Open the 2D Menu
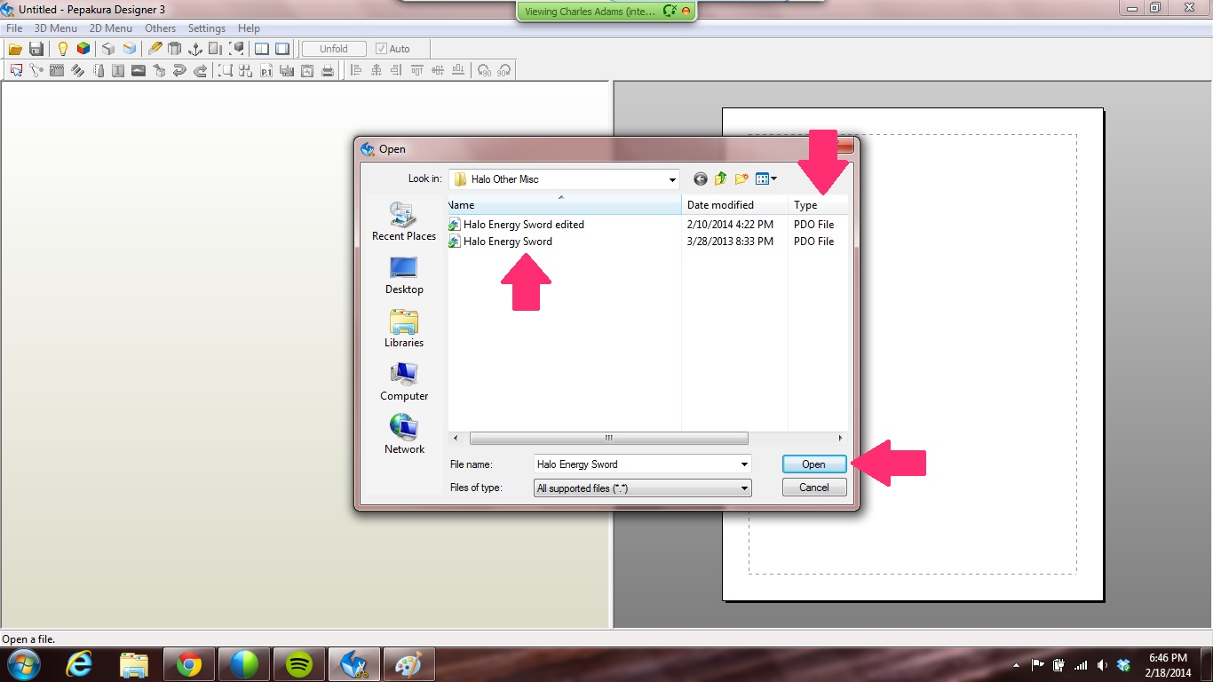 click(x=110, y=28)
